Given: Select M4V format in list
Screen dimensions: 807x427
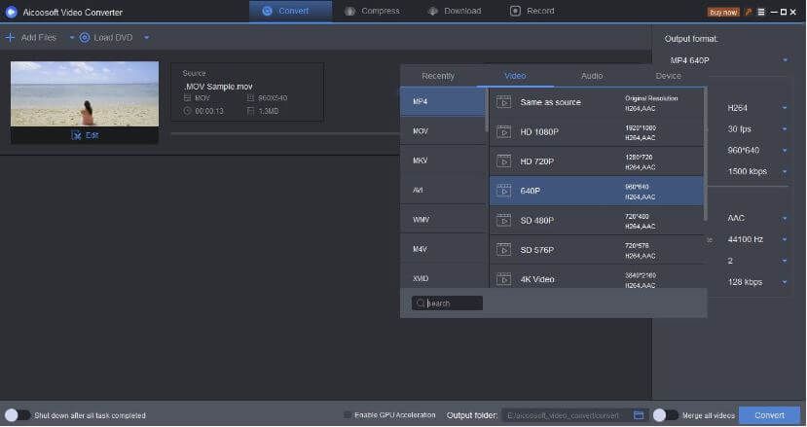Looking at the screenshot, I should tap(443, 249).
